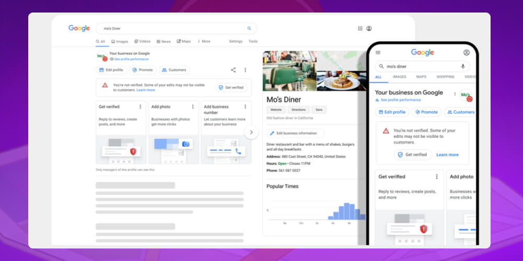
Task: Click the camera icon on Add photo card
Action: pos(186,144)
